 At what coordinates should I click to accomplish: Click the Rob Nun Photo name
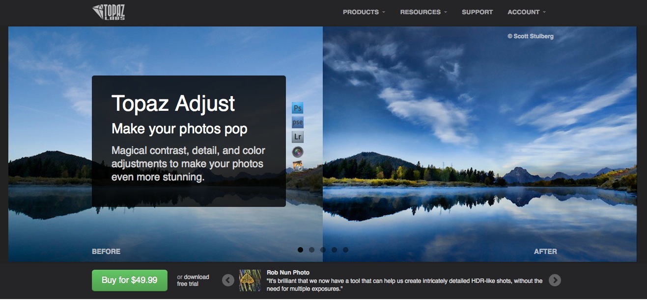pyautogui.click(x=288, y=272)
